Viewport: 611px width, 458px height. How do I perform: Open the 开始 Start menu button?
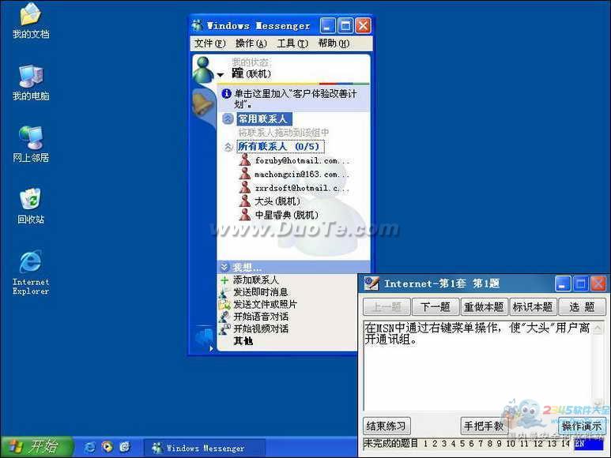click(36, 447)
